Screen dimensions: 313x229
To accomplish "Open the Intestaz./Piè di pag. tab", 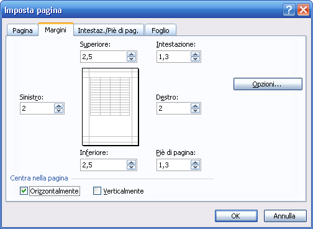I will coord(108,30).
